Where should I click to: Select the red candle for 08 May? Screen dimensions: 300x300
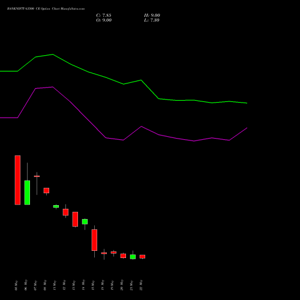point(46,190)
